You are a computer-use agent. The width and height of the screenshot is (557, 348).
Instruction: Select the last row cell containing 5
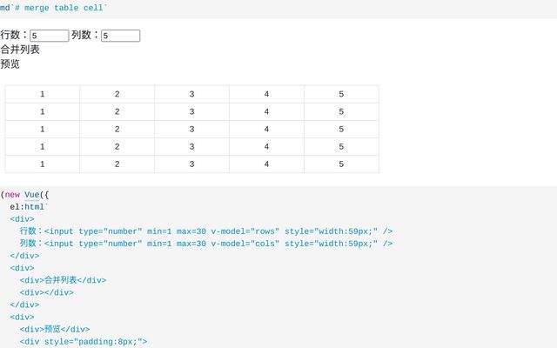pos(341,164)
